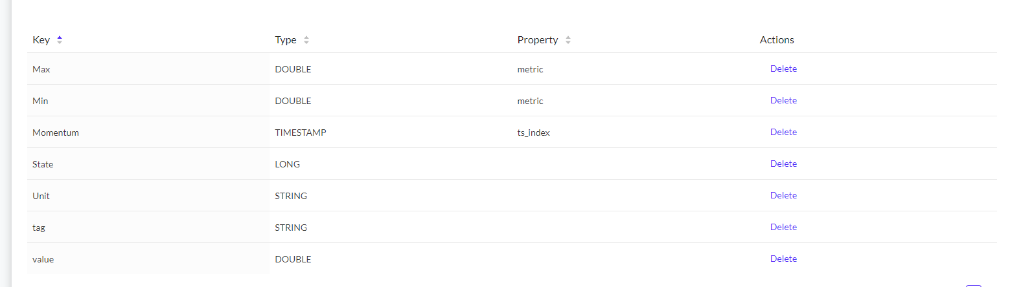Delete the value key

point(783,259)
